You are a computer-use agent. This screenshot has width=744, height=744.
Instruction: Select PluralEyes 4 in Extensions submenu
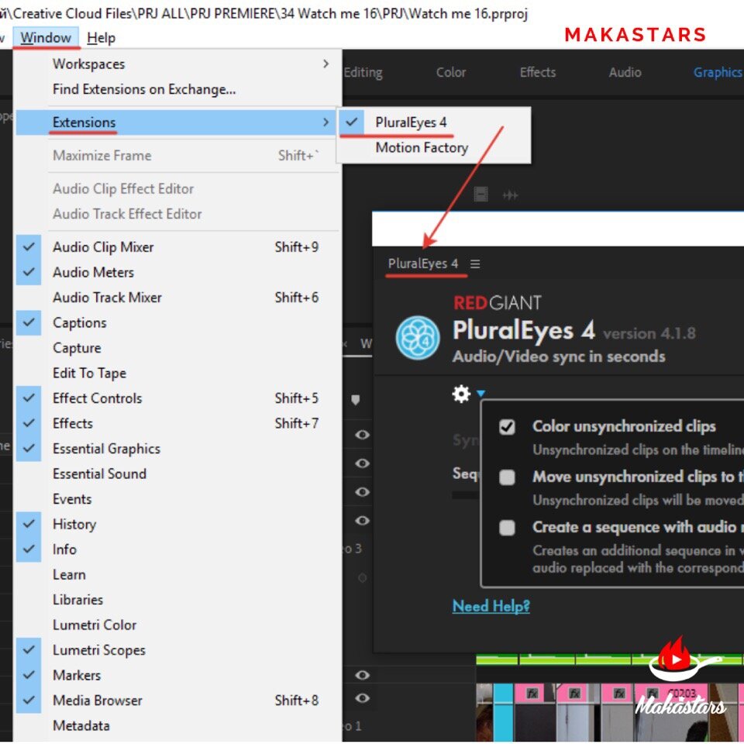pos(433,122)
